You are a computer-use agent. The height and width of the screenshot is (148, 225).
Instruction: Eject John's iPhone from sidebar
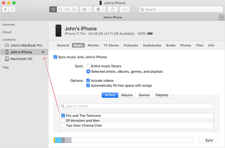tap(43, 52)
